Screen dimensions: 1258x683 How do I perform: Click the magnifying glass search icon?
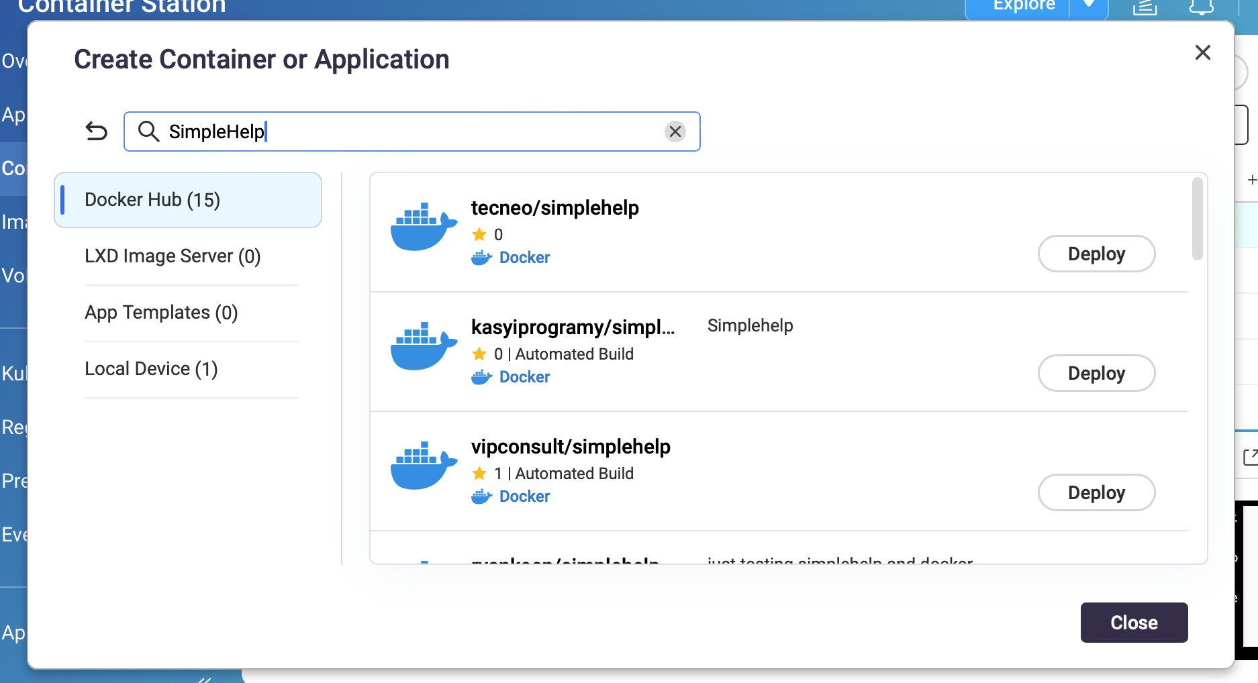[148, 132]
